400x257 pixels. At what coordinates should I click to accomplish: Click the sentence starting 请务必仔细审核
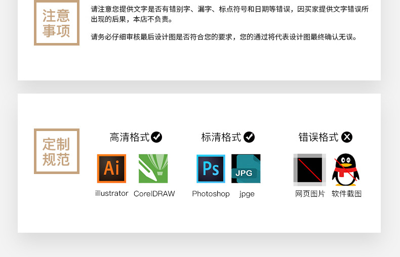pos(224,37)
